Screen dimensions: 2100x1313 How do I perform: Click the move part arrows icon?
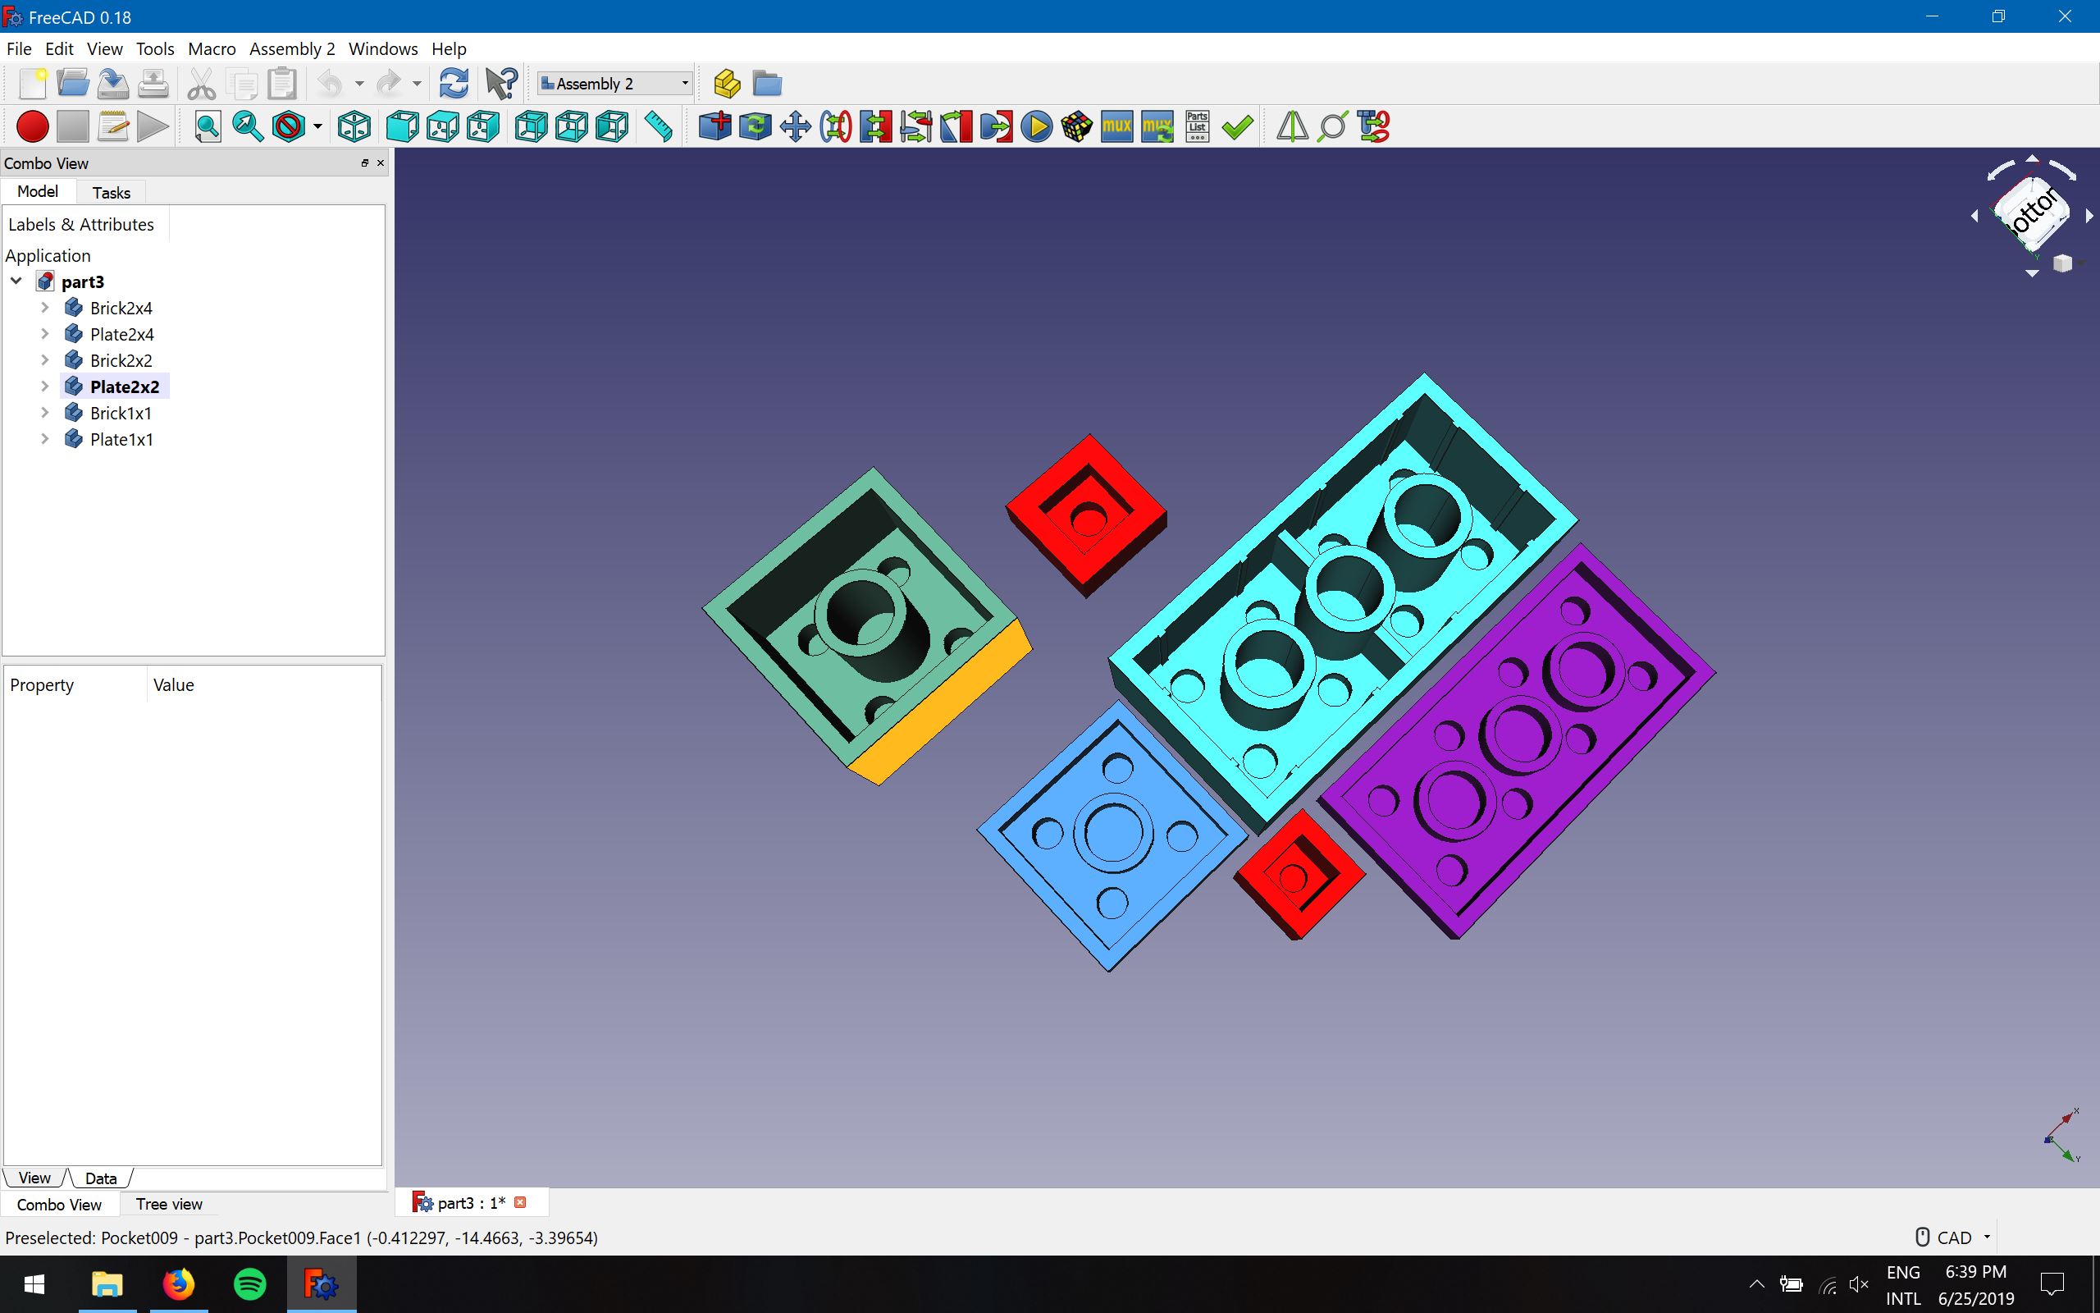pos(795,126)
